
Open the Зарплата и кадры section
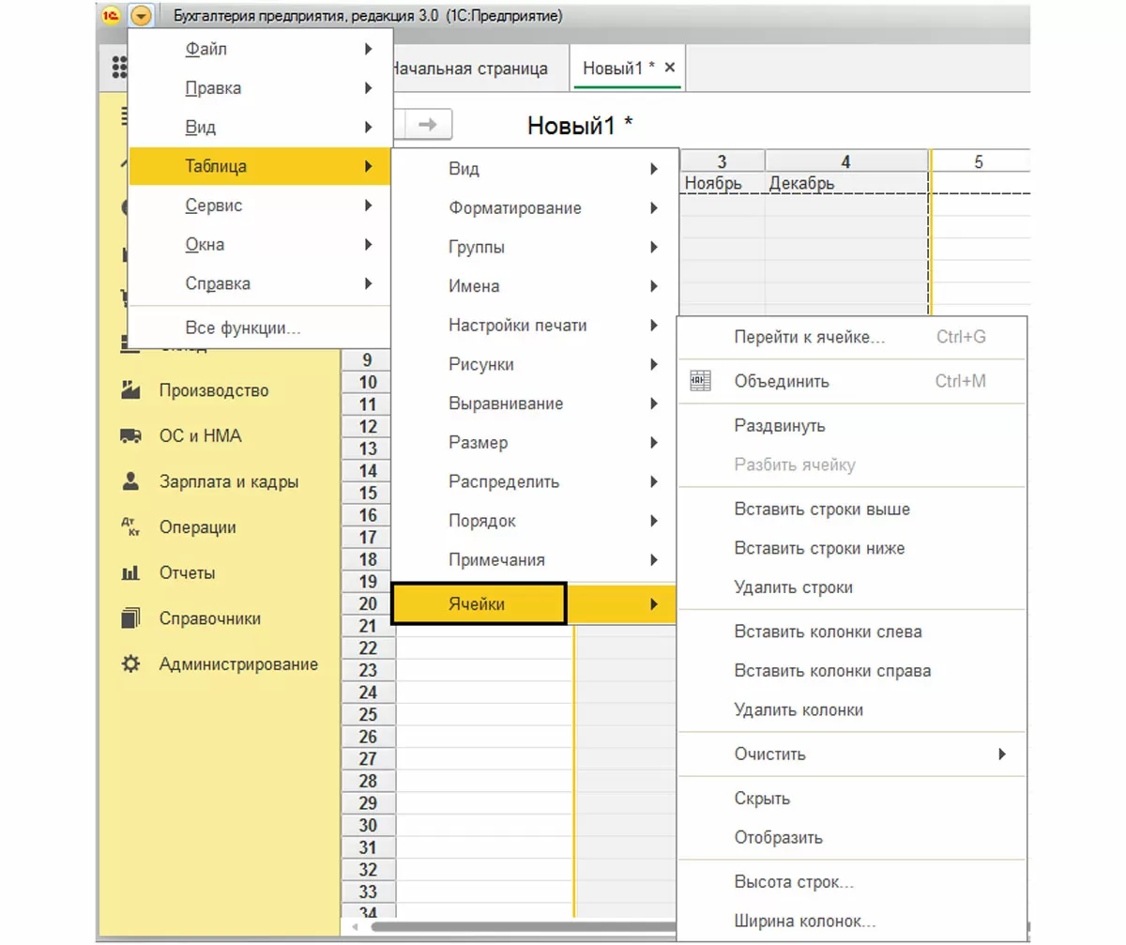(229, 482)
